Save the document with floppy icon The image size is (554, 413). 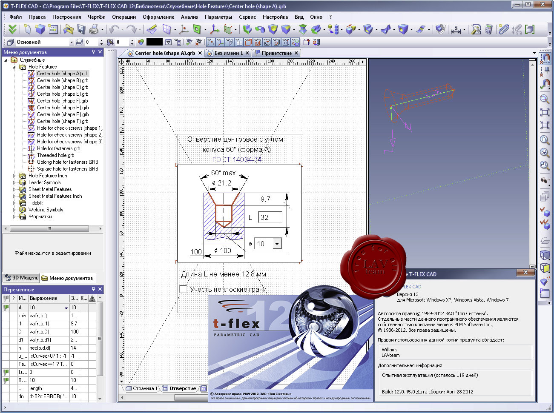coord(81,29)
